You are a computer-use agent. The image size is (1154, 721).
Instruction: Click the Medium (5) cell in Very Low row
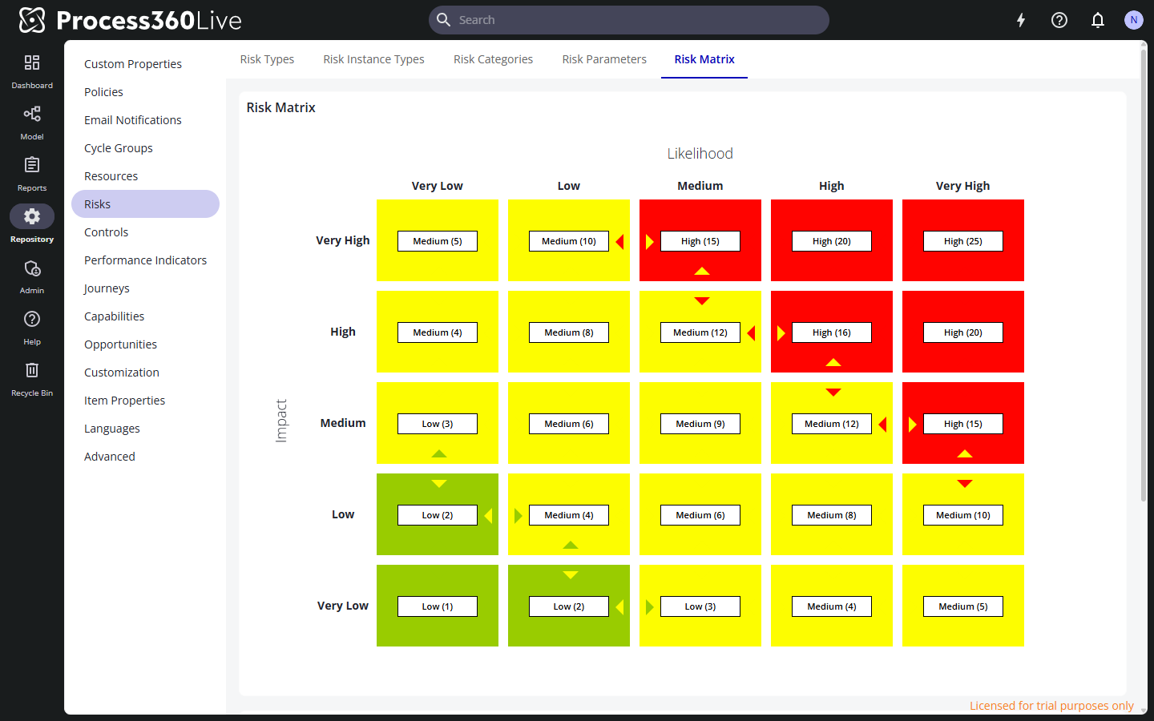click(963, 606)
